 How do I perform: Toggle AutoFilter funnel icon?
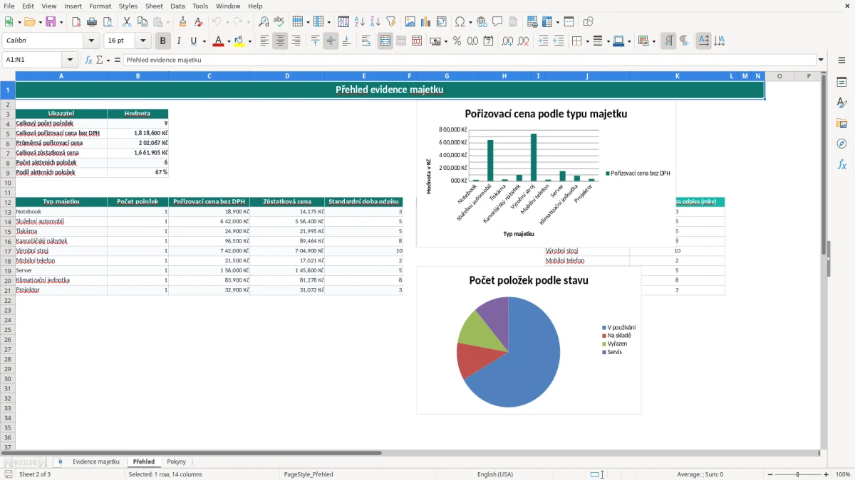391,22
